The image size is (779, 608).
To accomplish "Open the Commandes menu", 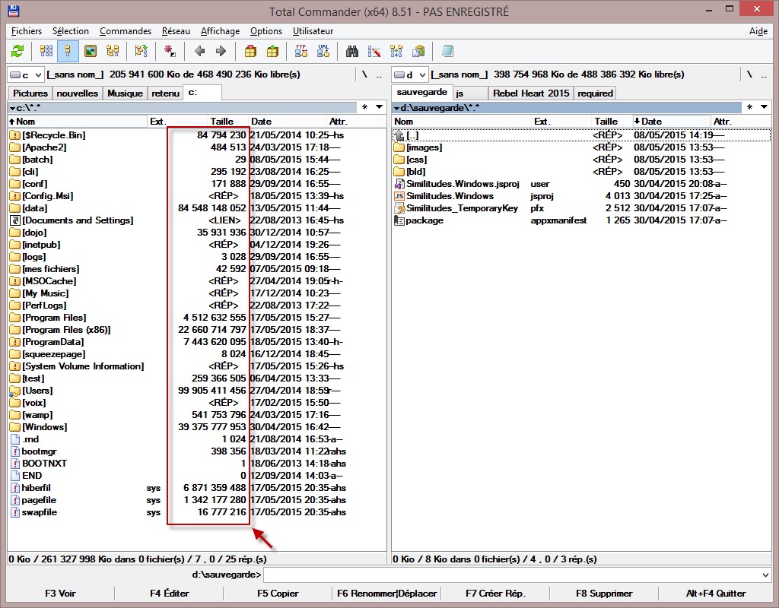I will (126, 31).
